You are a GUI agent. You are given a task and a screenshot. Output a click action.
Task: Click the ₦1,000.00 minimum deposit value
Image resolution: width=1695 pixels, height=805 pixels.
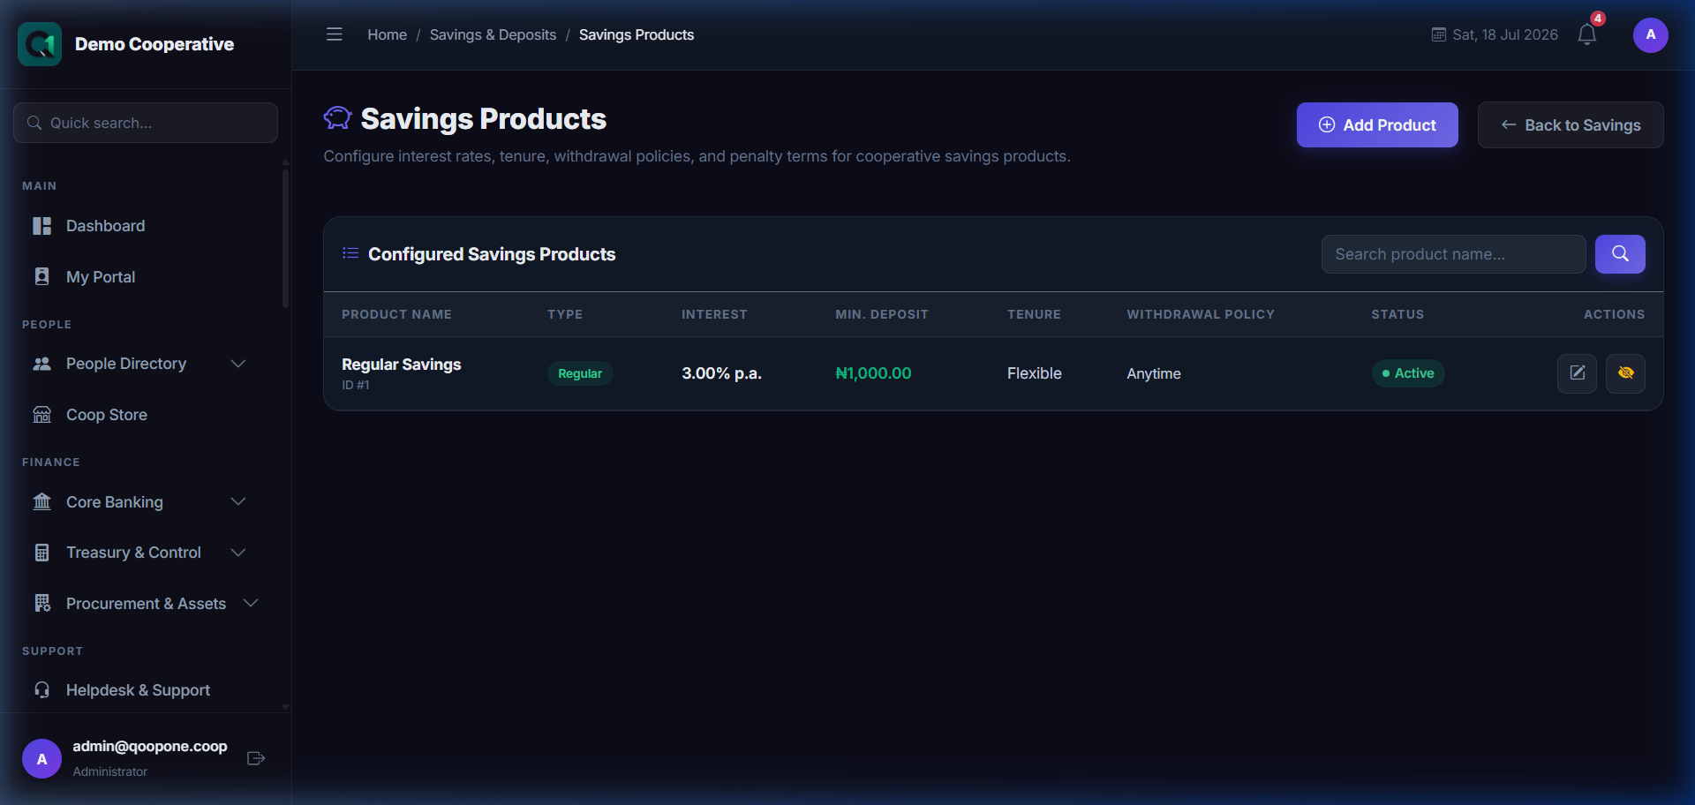click(x=873, y=373)
